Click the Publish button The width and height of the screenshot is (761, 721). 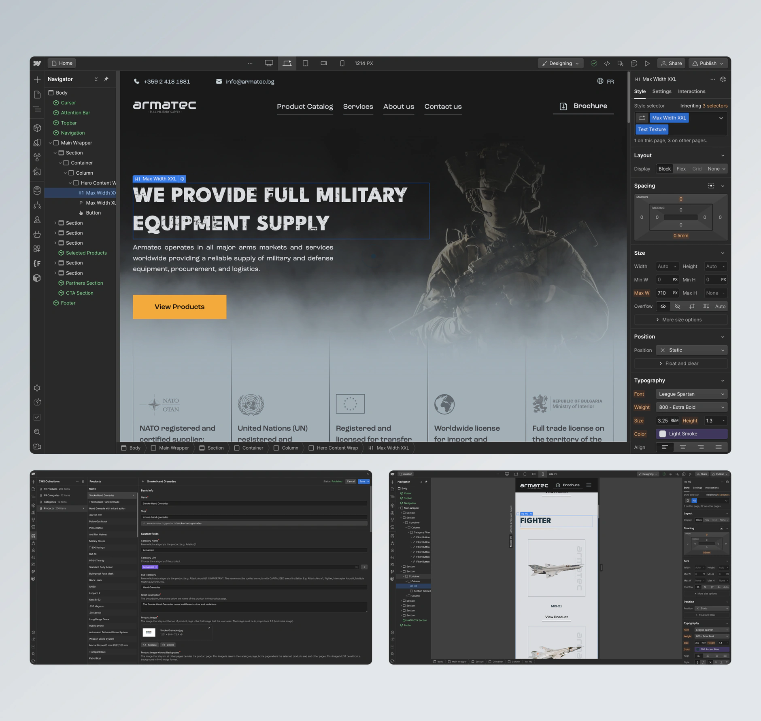pos(708,63)
